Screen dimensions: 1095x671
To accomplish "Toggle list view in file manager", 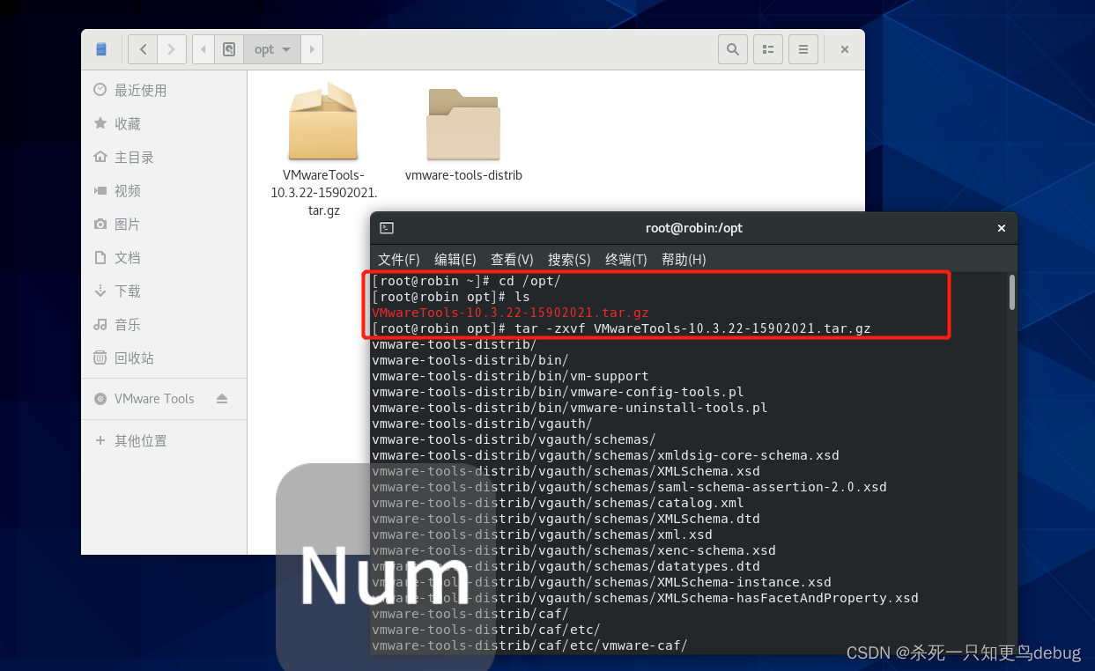I will 768,49.
